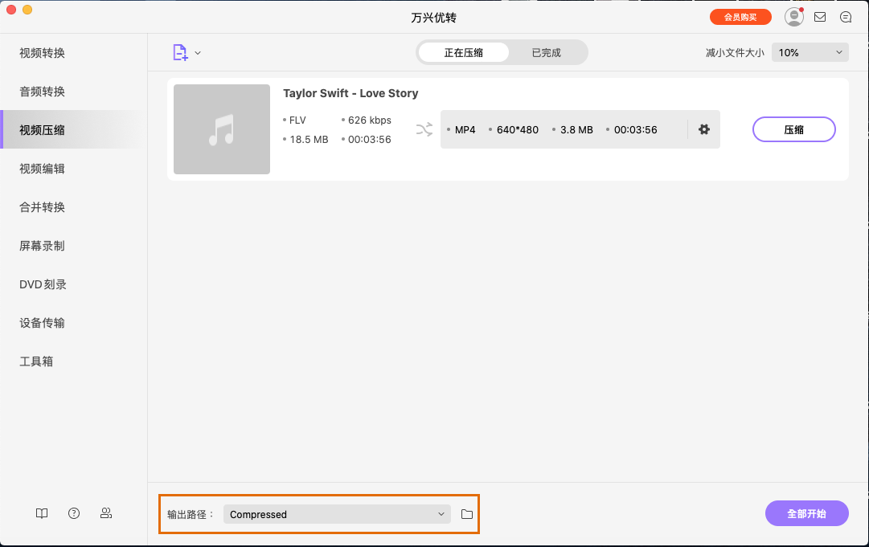This screenshot has height=547, width=869.
Task: Open the feedback chat icon
Action: pyautogui.click(x=846, y=16)
